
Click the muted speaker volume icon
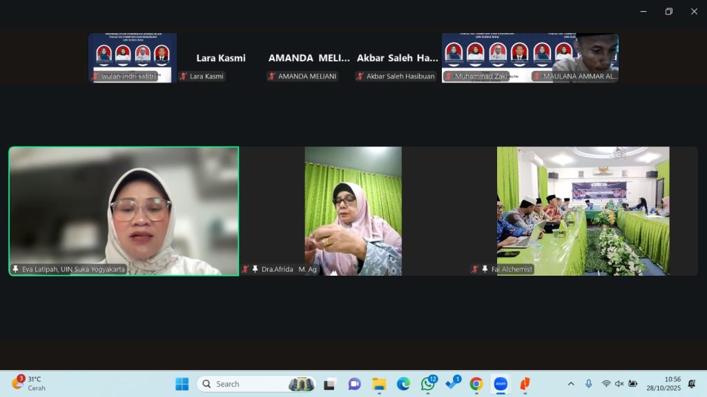pos(619,384)
